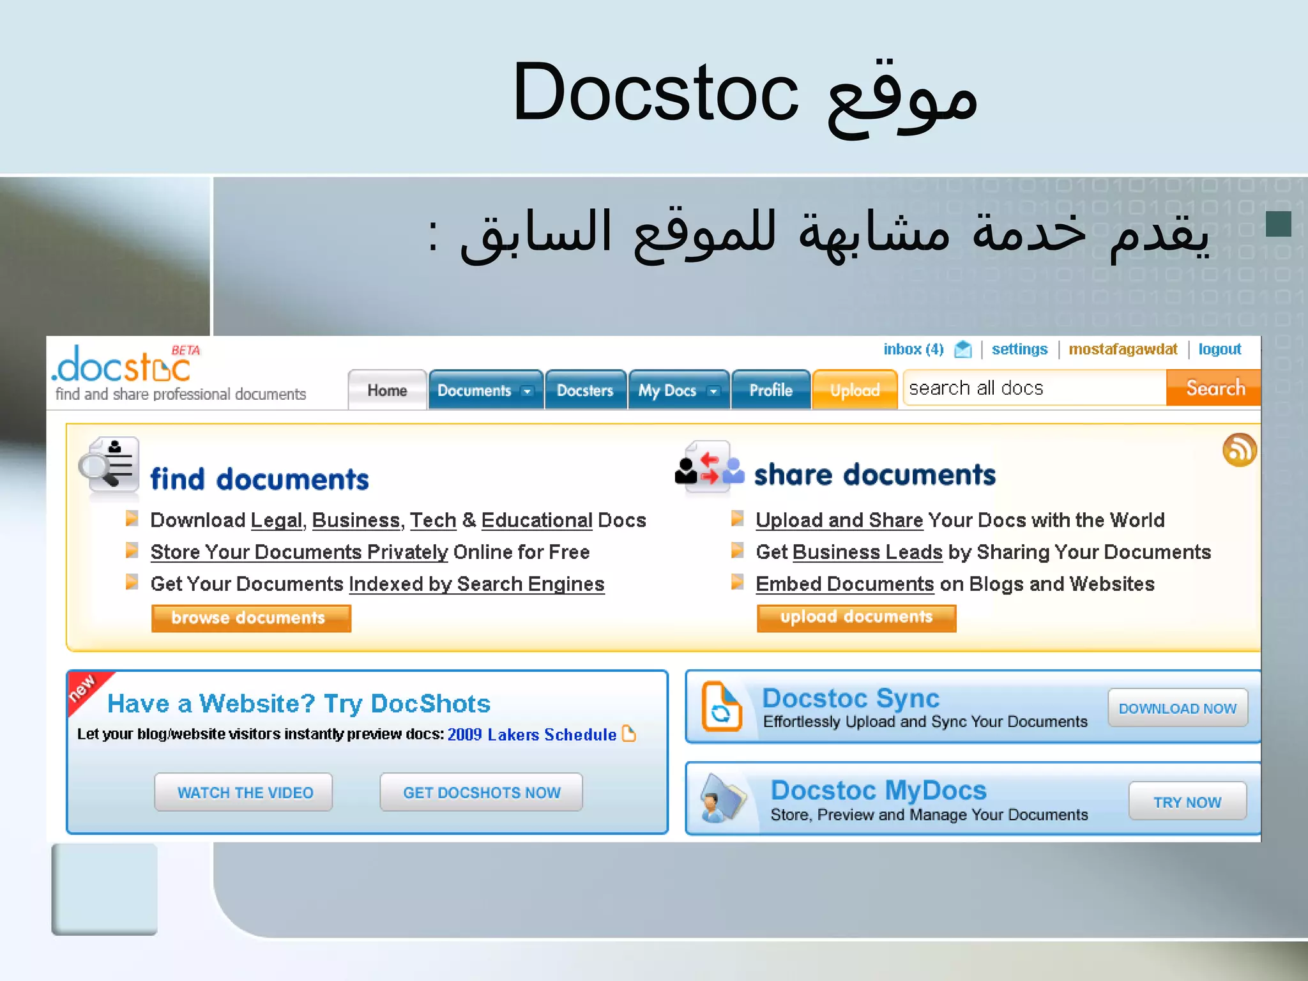Screen dimensions: 1308x981
Task: Click the find documents heading
Action: coord(259,479)
